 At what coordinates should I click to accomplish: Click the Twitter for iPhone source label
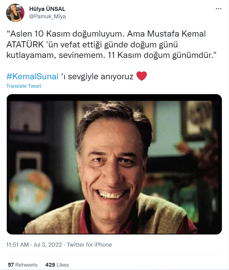(89, 245)
